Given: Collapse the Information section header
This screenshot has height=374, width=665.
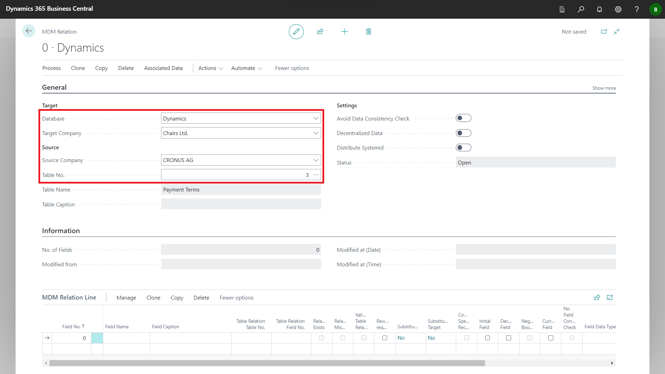Looking at the screenshot, I should click(x=61, y=231).
